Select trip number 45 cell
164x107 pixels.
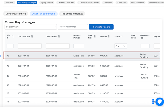[8, 66]
